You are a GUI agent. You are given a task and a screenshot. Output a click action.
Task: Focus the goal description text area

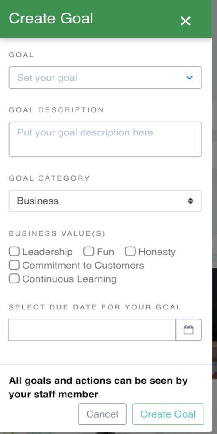point(105,139)
